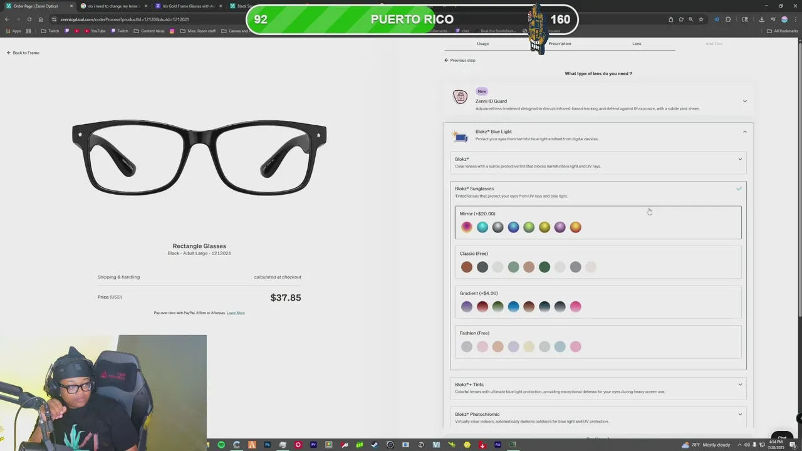This screenshot has height=451, width=802.
Task: Open Spotify from the taskbar
Action: 221,445
